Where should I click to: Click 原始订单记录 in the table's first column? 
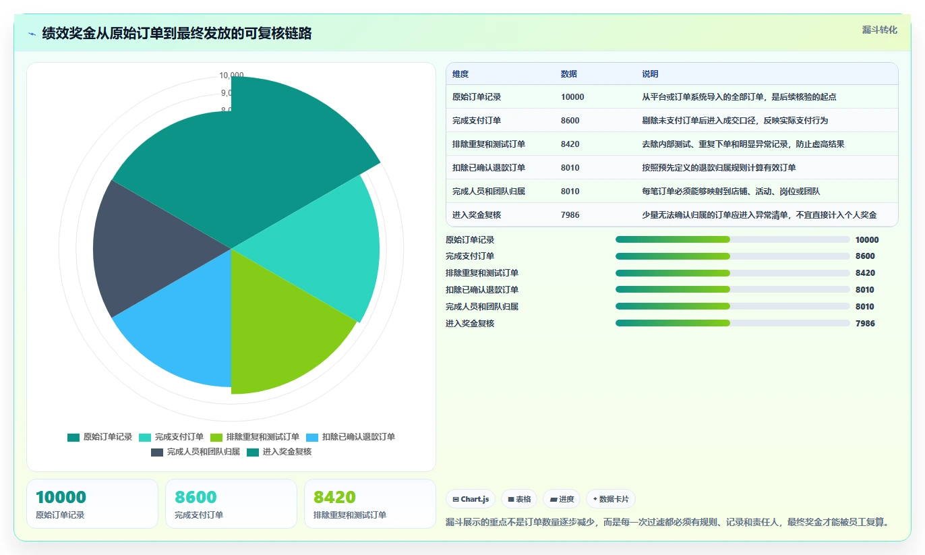tap(477, 97)
